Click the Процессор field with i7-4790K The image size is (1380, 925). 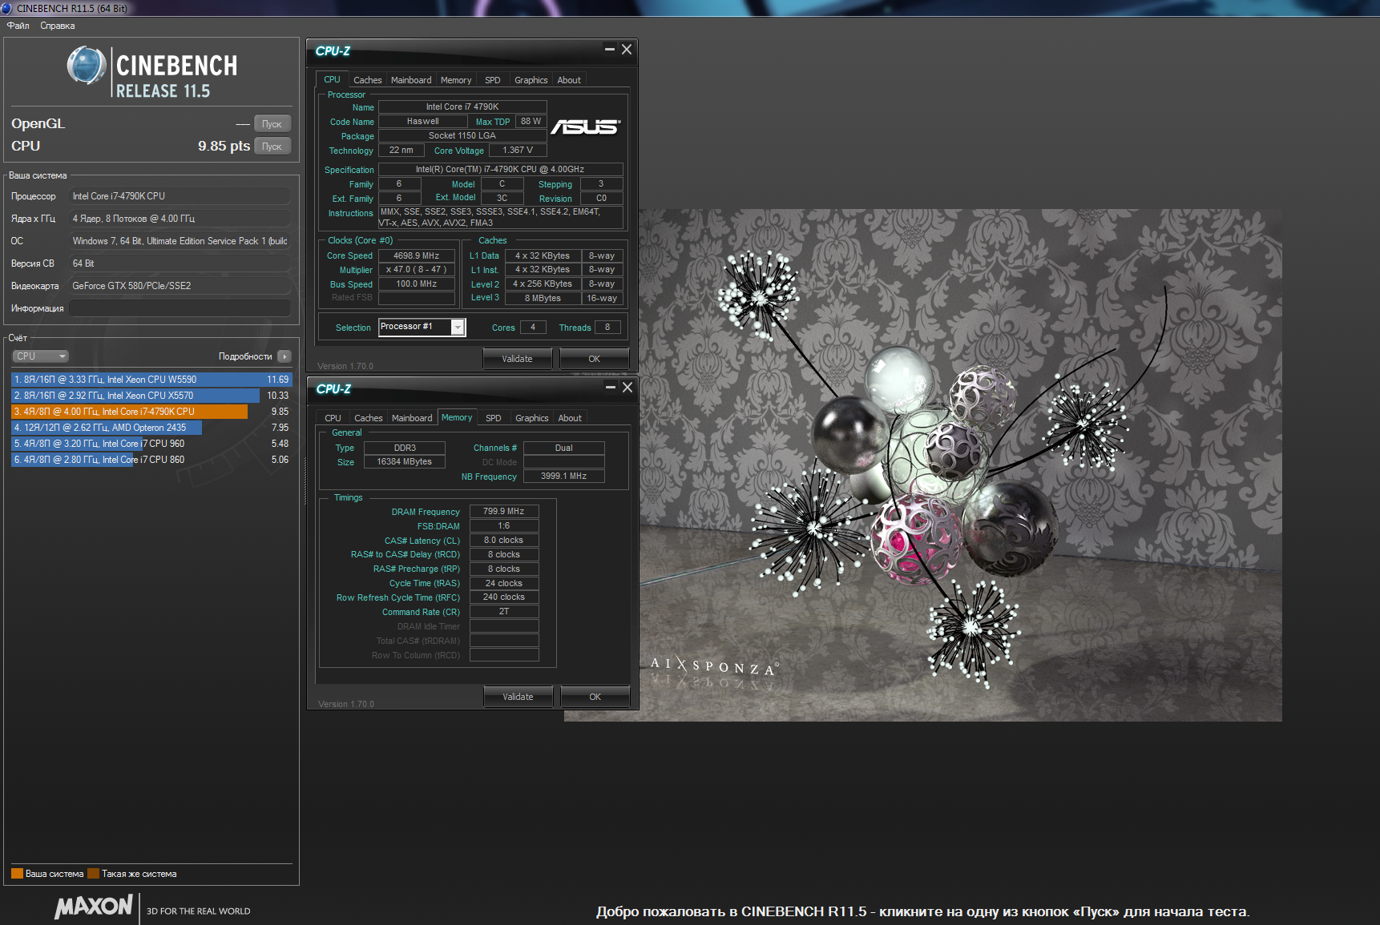180,196
